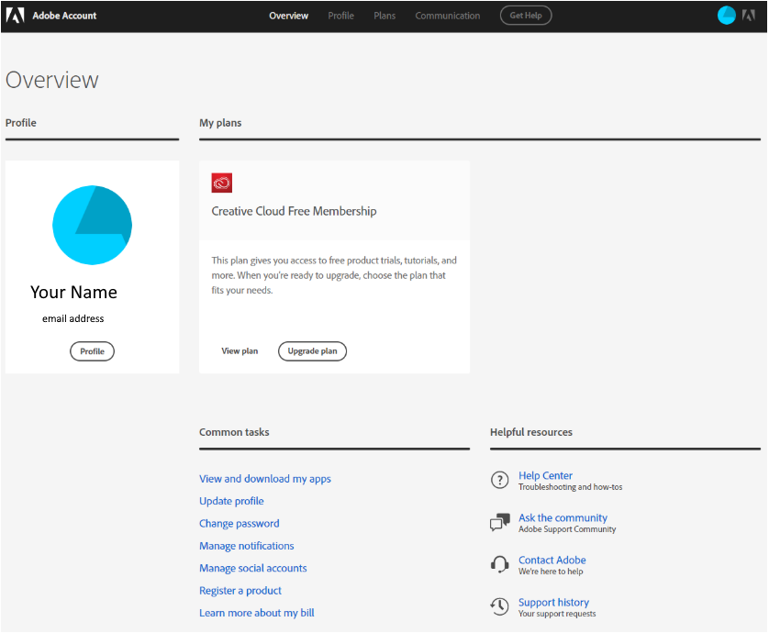Image resolution: width=769 pixels, height=633 pixels.
Task: Click the Adobe Support Community text
Action: 567,529
